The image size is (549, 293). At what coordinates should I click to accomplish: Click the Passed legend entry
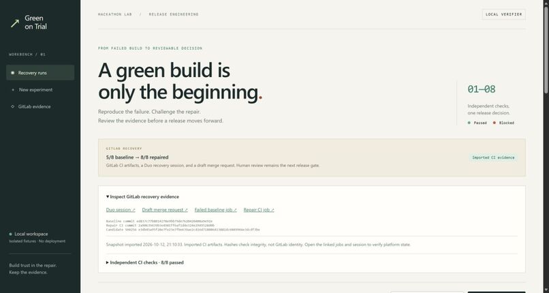(477, 123)
